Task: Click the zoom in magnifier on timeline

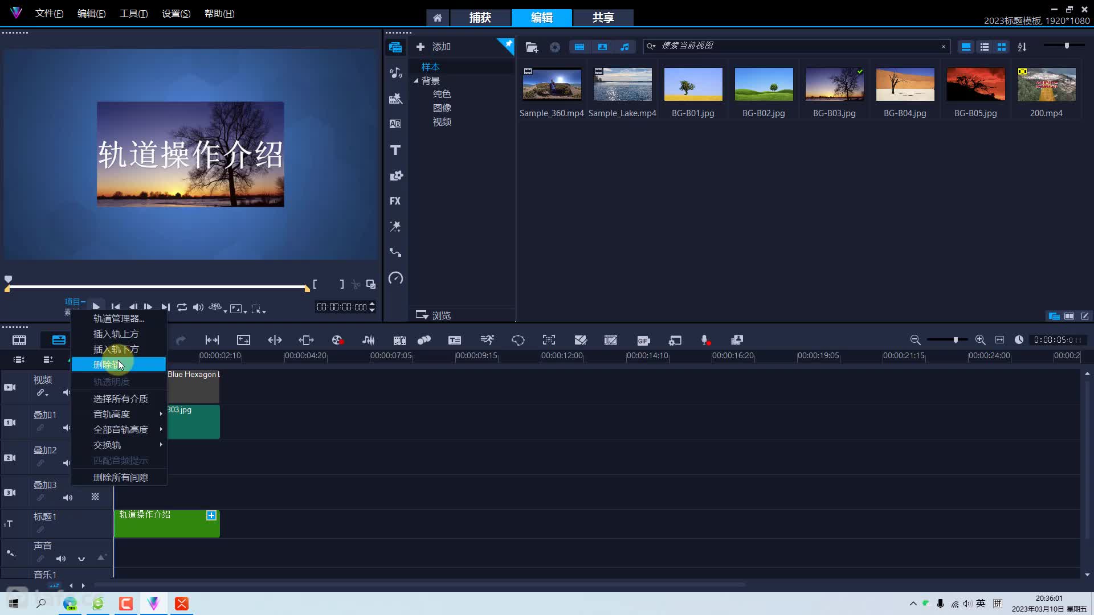Action: (980, 340)
